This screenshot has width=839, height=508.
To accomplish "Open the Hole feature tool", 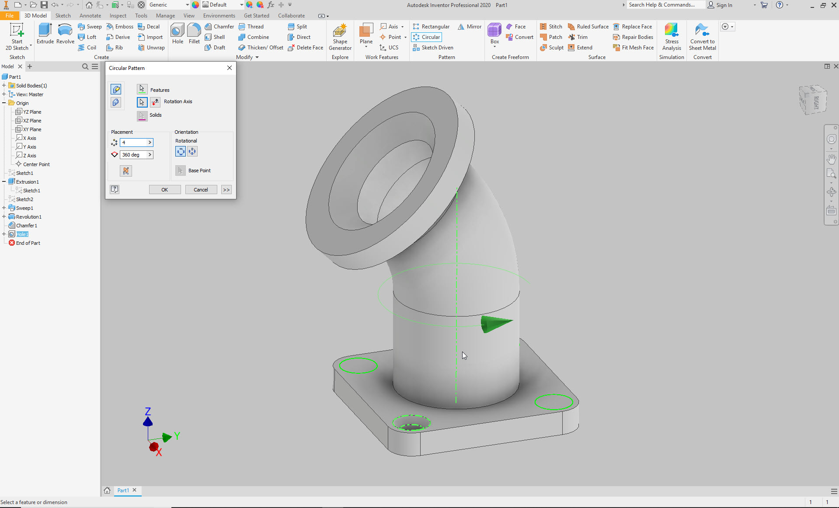I will click(x=178, y=34).
